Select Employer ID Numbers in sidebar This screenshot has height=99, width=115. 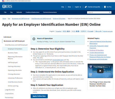click(x=15, y=49)
